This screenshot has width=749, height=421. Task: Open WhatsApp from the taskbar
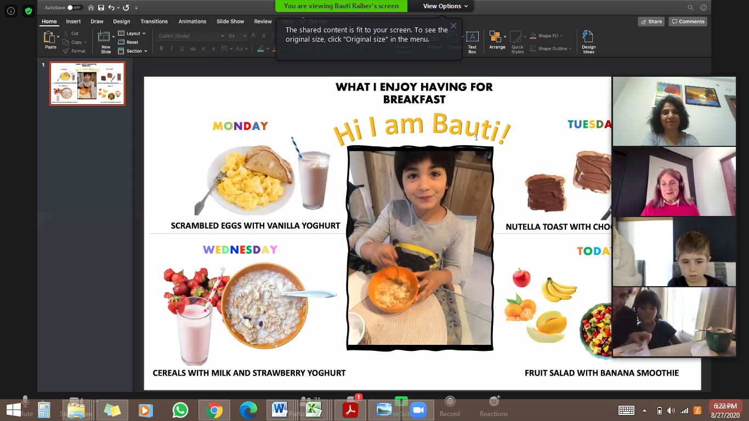tap(180, 410)
